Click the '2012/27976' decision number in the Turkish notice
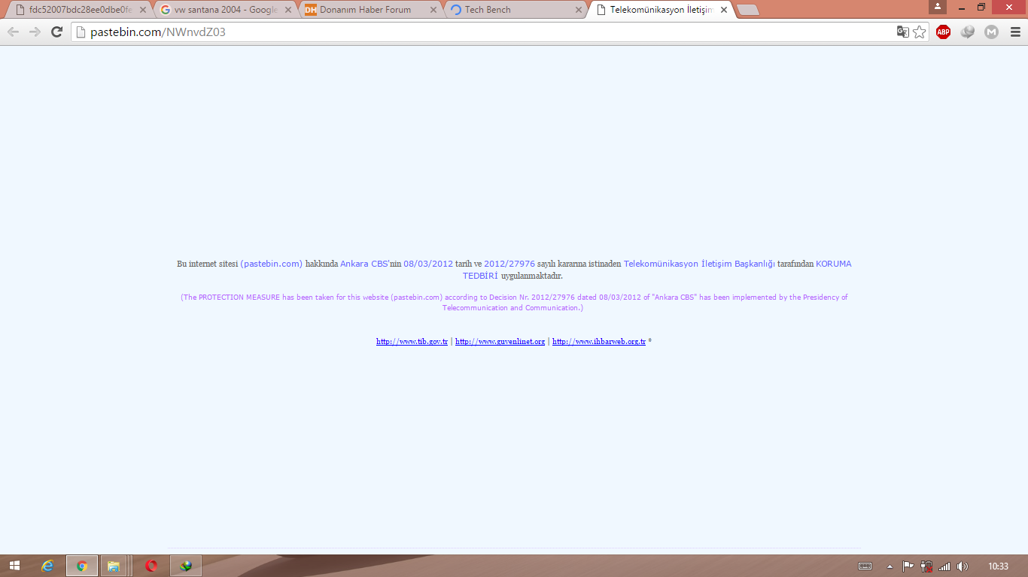1028x577 pixels. (509, 264)
